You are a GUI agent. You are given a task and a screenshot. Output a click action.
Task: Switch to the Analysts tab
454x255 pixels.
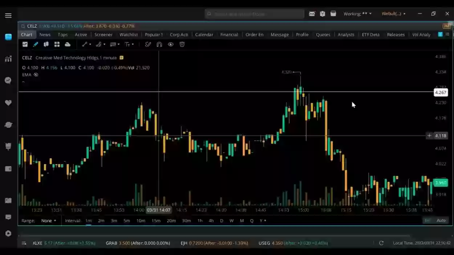[346, 34]
